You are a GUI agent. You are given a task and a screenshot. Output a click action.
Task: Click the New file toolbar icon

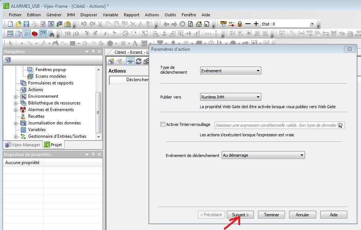click(x=10, y=24)
